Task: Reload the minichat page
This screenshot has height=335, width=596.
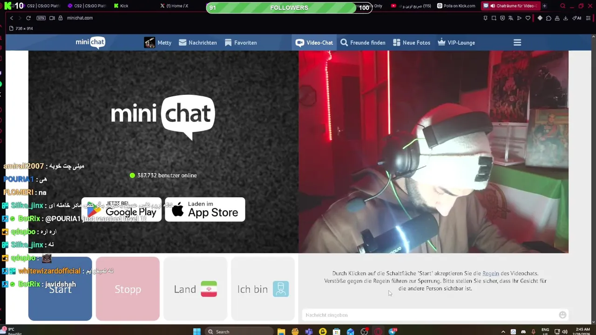Action: (x=28, y=18)
